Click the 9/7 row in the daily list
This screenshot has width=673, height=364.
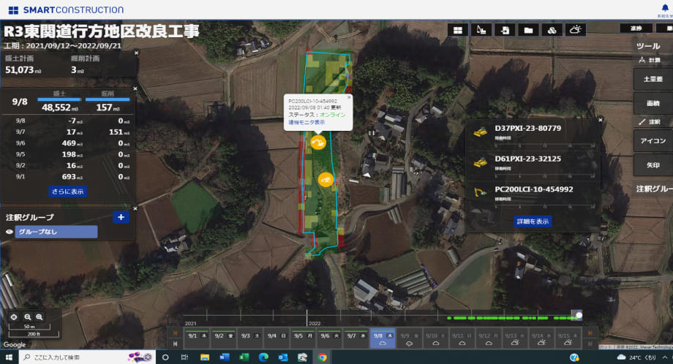pos(69,132)
